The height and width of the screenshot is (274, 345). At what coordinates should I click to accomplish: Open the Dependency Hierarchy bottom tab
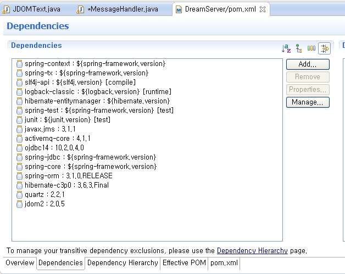123,263
